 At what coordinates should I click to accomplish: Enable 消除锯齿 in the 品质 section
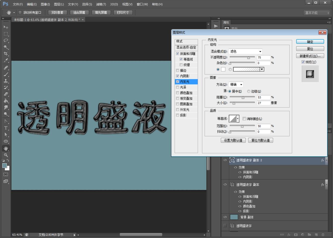(244, 119)
